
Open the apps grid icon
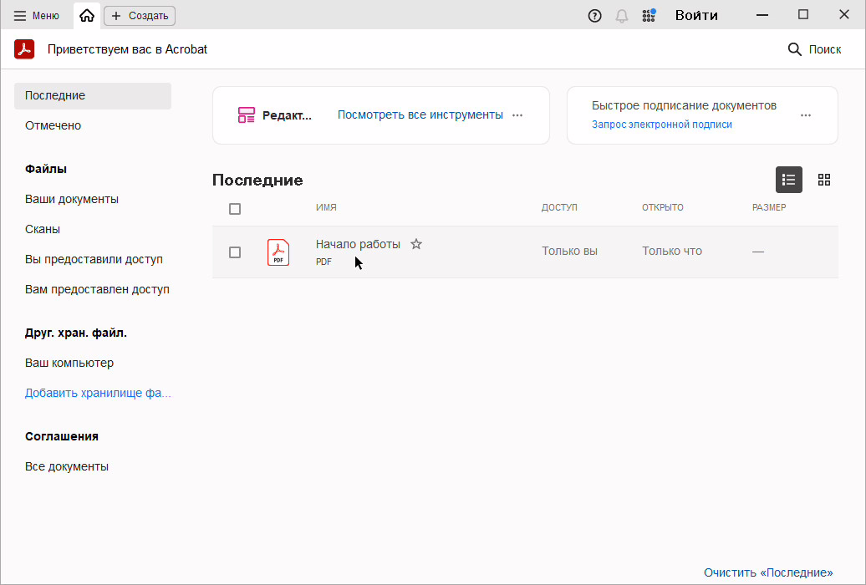pos(648,15)
